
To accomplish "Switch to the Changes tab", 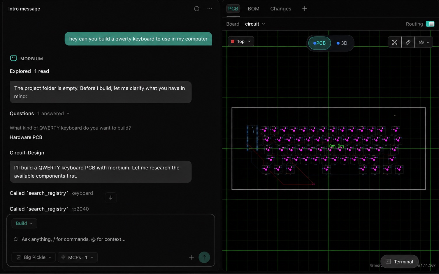I will [x=281, y=9].
